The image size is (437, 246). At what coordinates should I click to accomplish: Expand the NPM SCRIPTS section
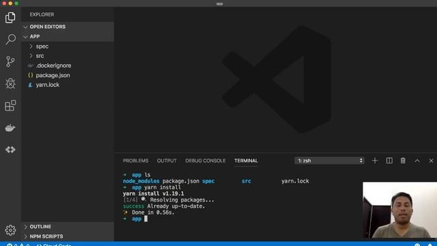point(68,236)
